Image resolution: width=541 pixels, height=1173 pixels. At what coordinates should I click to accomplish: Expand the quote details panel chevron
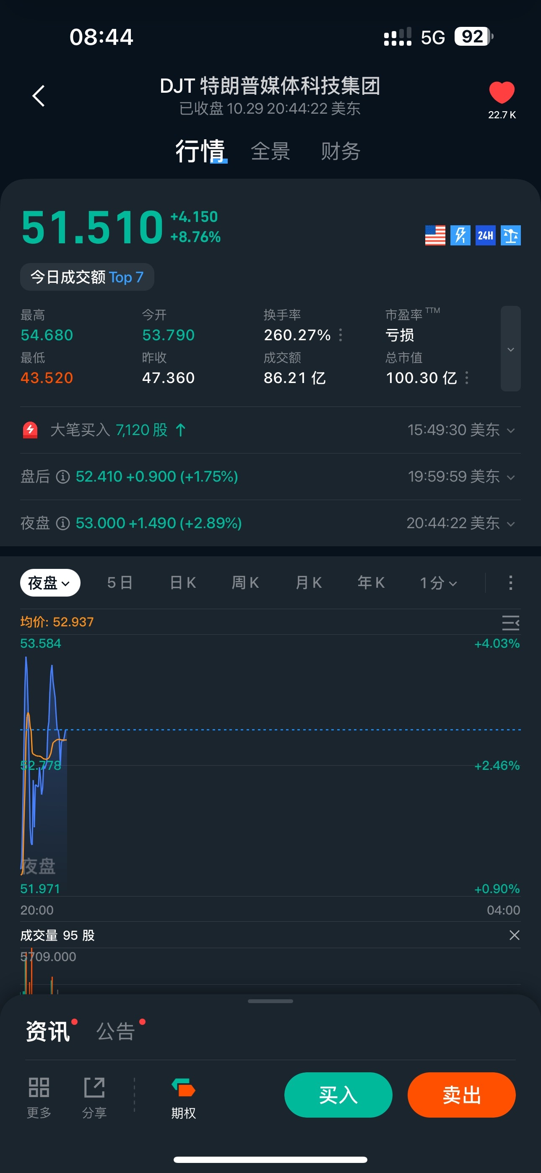[510, 349]
